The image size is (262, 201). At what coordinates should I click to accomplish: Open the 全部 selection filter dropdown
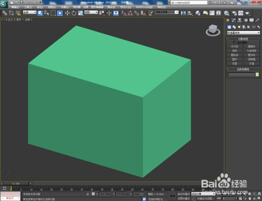coord(30,13)
